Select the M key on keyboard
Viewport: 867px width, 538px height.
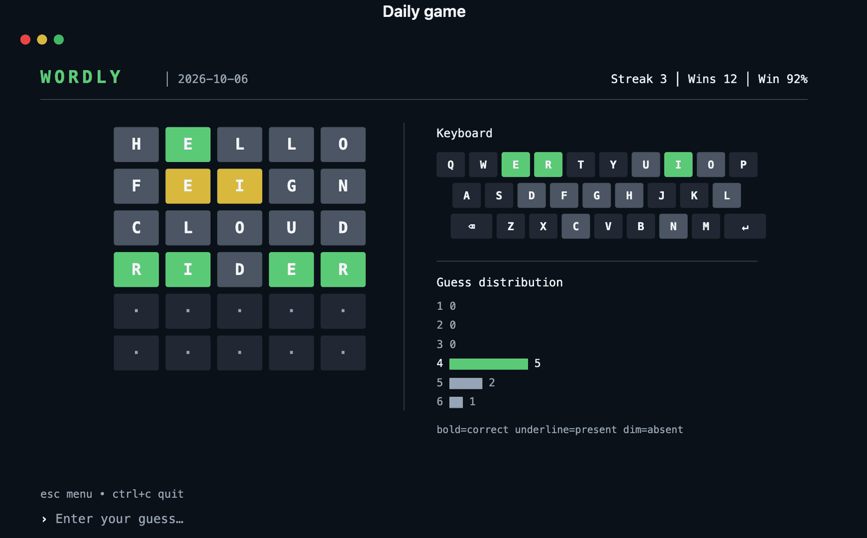coord(706,226)
